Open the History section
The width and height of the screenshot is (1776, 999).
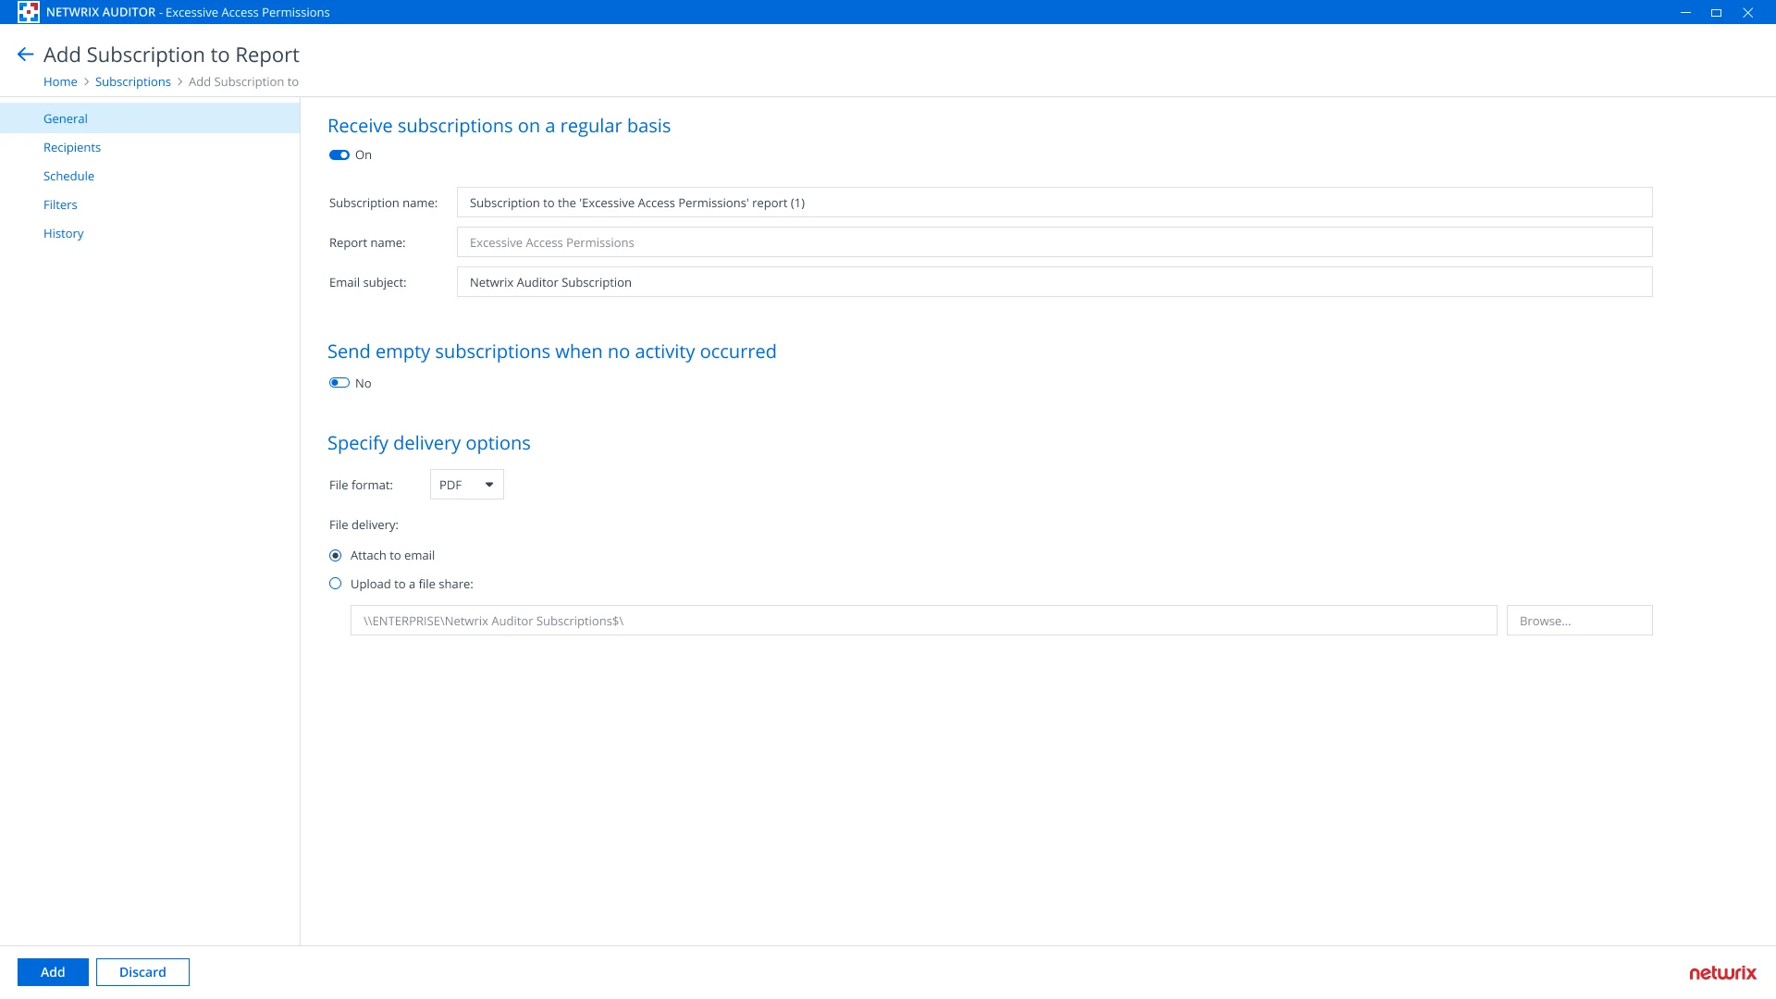[63, 233]
